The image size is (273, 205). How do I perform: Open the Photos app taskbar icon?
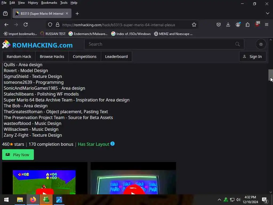59,200
